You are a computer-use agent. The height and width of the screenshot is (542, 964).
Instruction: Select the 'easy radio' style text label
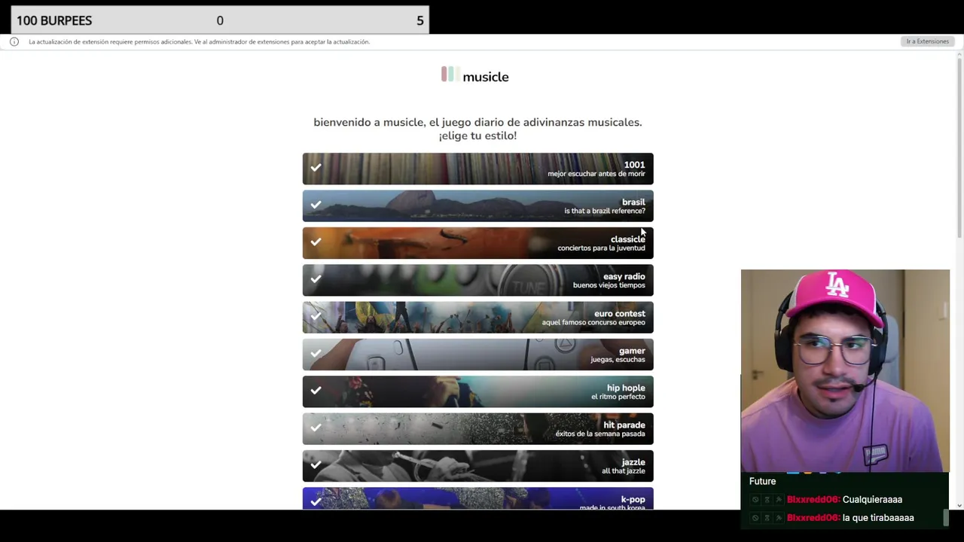tap(624, 276)
